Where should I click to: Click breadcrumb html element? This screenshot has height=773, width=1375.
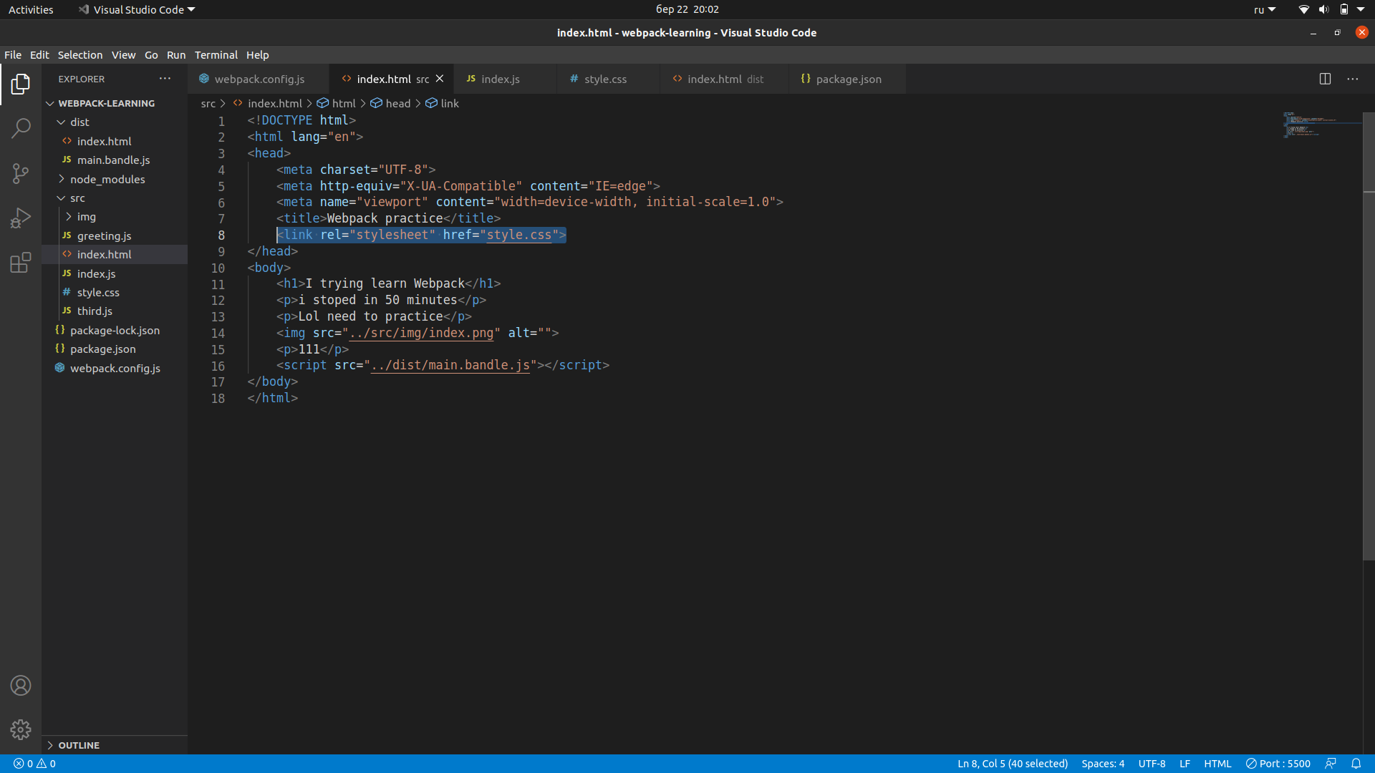coord(337,104)
